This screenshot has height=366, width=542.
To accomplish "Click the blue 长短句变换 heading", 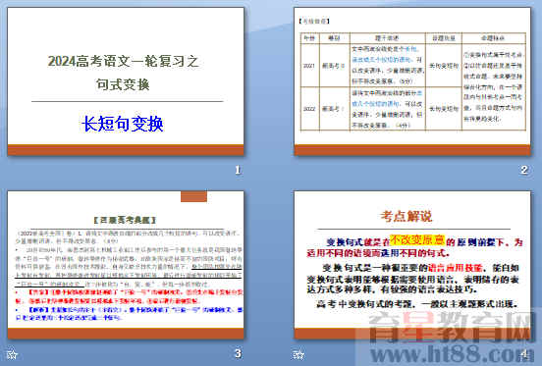I will (x=123, y=124).
